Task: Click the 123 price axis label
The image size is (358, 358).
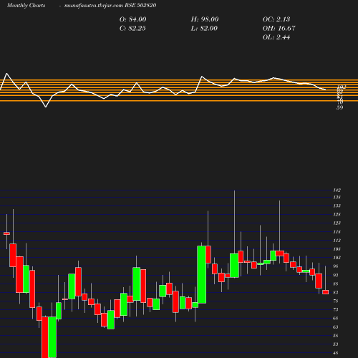Action: (337, 223)
